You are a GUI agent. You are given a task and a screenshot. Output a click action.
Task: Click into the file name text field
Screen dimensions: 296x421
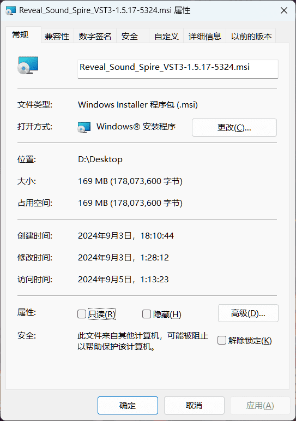coord(178,69)
